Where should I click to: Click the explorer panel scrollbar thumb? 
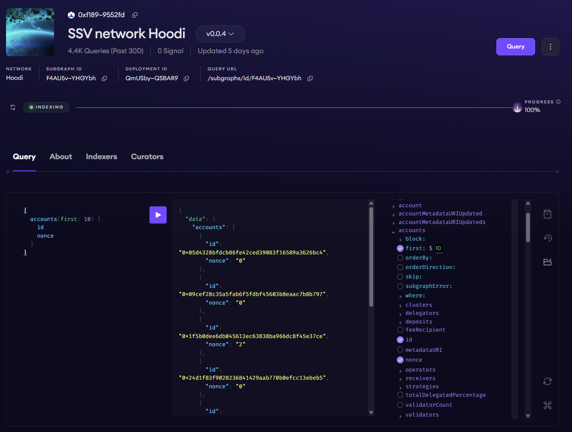(528, 227)
